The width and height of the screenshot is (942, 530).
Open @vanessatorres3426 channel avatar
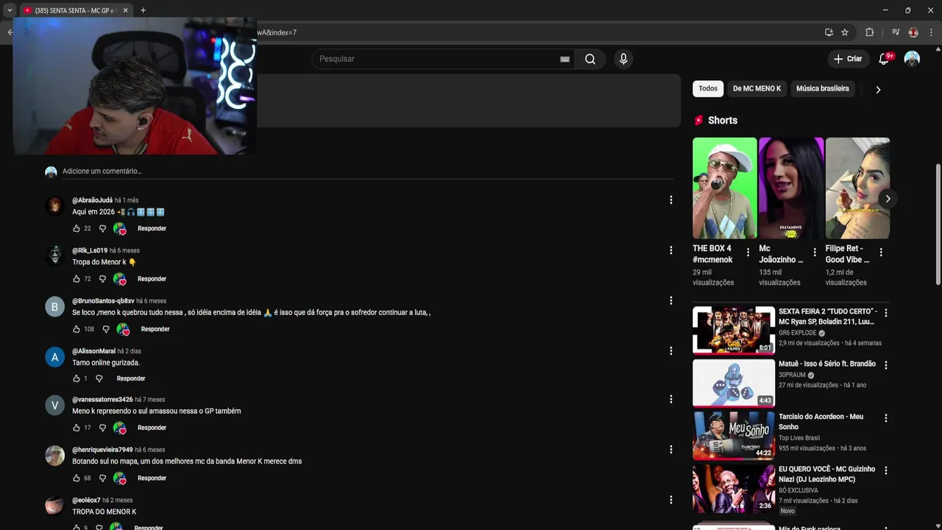click(54, 406)
